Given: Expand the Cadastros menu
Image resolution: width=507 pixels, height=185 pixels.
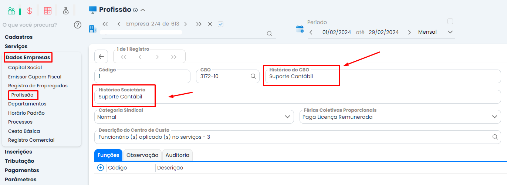Looking at the screenshot, I should (x=19, y=37).
